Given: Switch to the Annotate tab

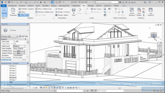Looking at the screenshot, I should click(45, 6).
